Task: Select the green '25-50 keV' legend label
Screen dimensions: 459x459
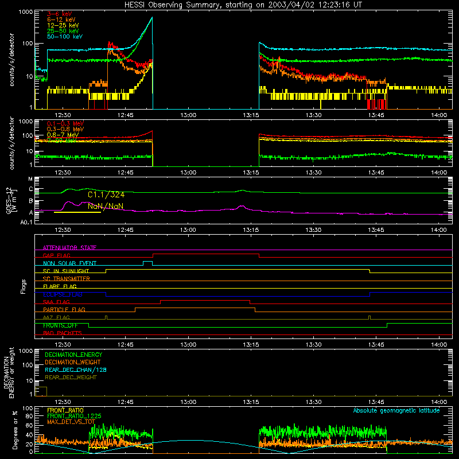Action: (63, 31)
